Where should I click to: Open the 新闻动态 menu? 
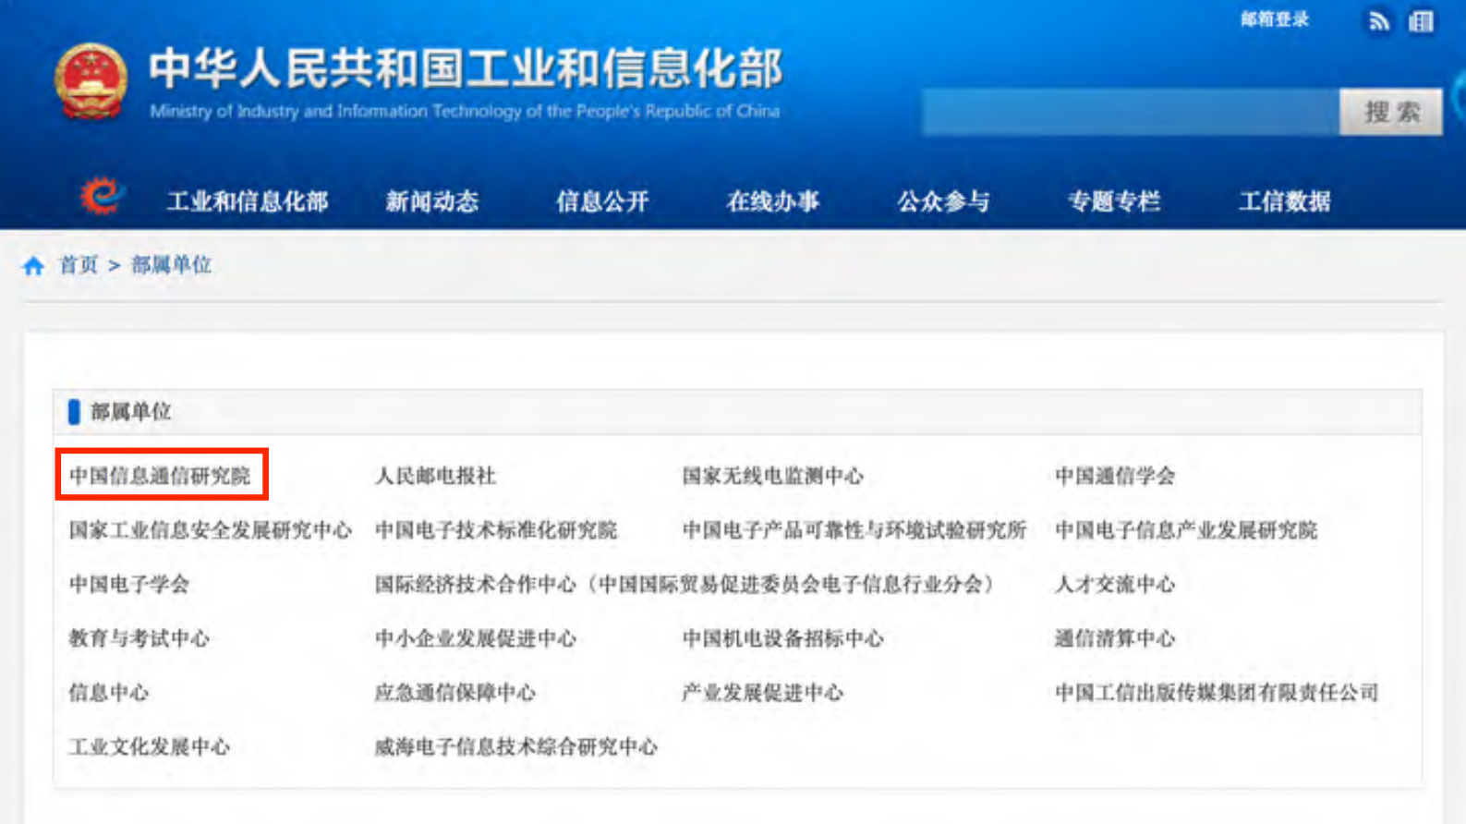[x=432, y=201]
